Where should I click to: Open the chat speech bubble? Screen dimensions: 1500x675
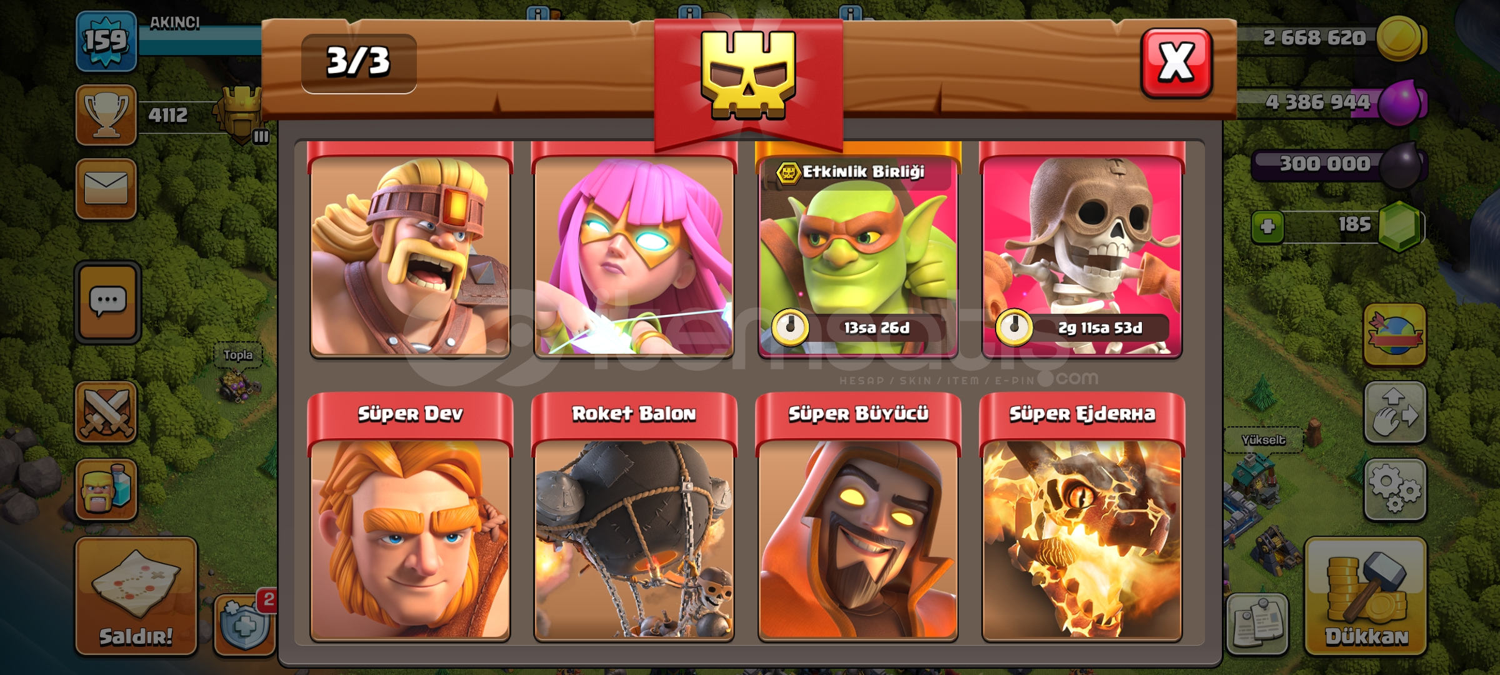click(x=107, y=302)
